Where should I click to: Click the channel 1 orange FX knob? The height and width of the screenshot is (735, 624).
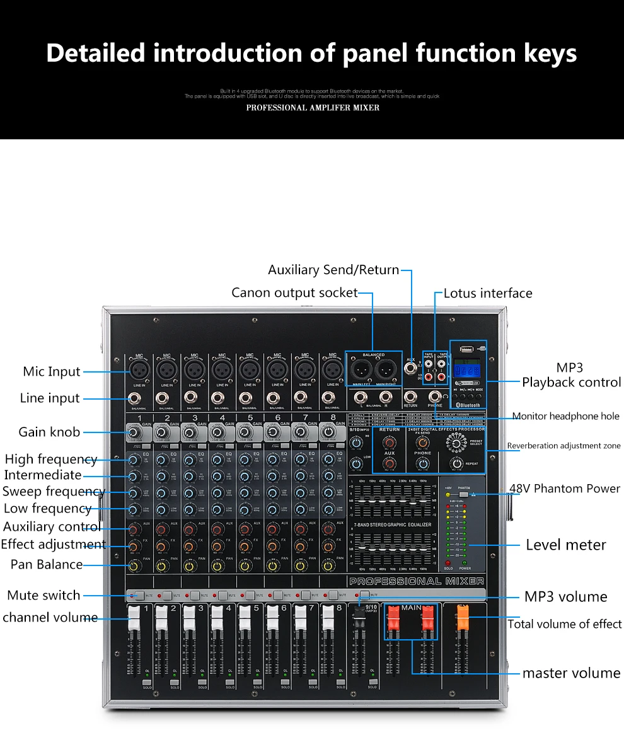134,547
